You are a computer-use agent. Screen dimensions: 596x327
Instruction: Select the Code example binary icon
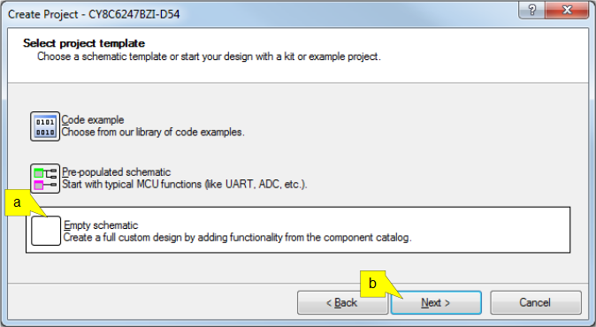[x=45, y=126]
